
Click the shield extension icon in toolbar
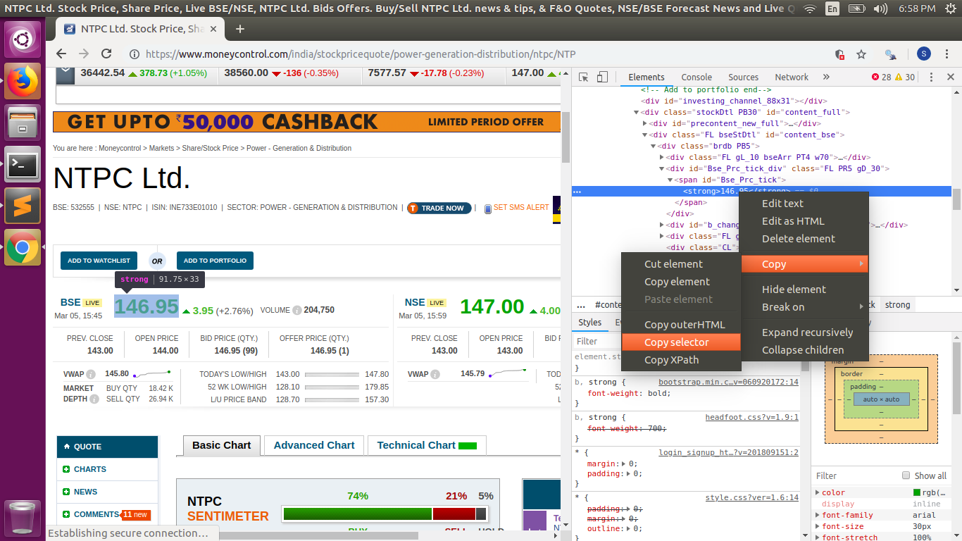coord(839,54)
